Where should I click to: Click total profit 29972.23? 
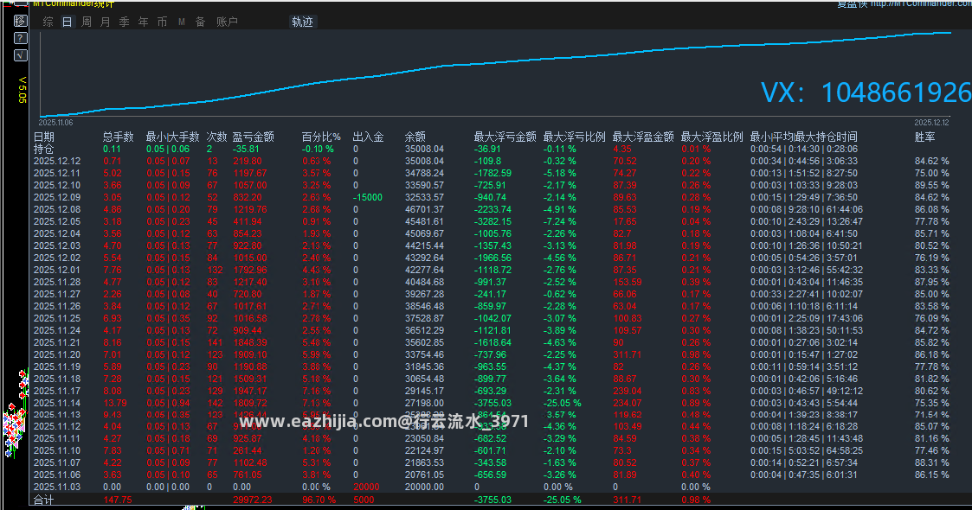coord(252,500)
